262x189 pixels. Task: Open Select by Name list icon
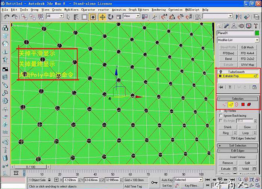tap(76, 17)
